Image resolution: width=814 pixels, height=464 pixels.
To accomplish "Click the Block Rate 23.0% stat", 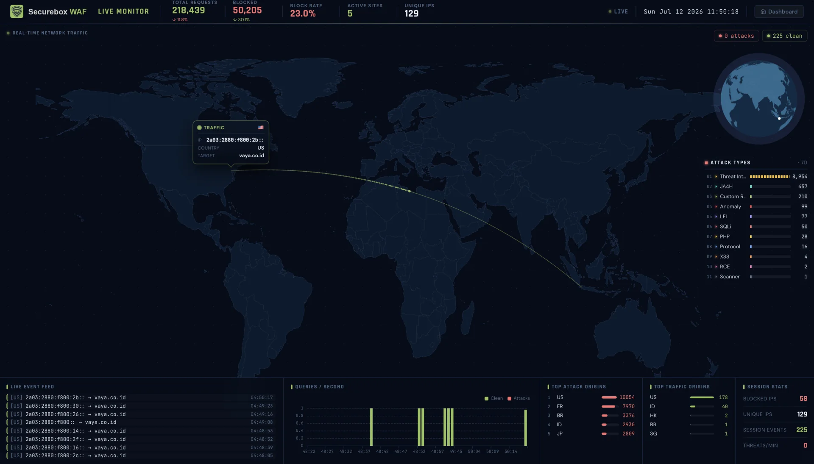I will pos(306,11).
